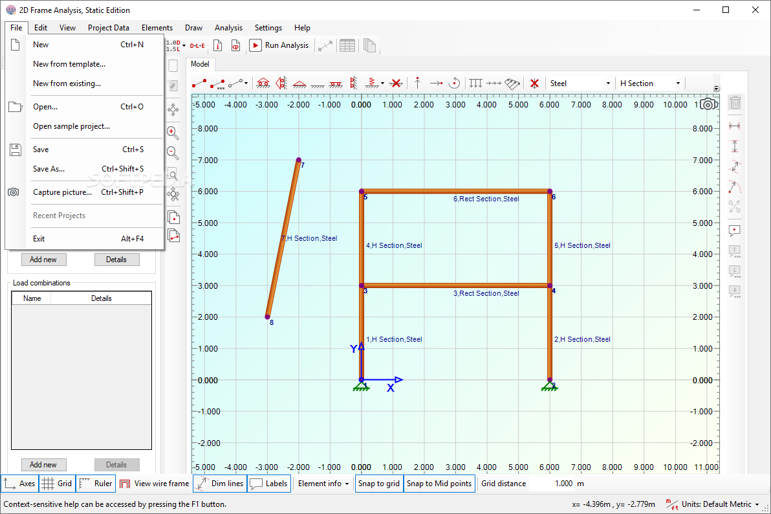The image size is (771, 514).
Task: Select the vertical nodal force tool
Action: tap(417, 83)
